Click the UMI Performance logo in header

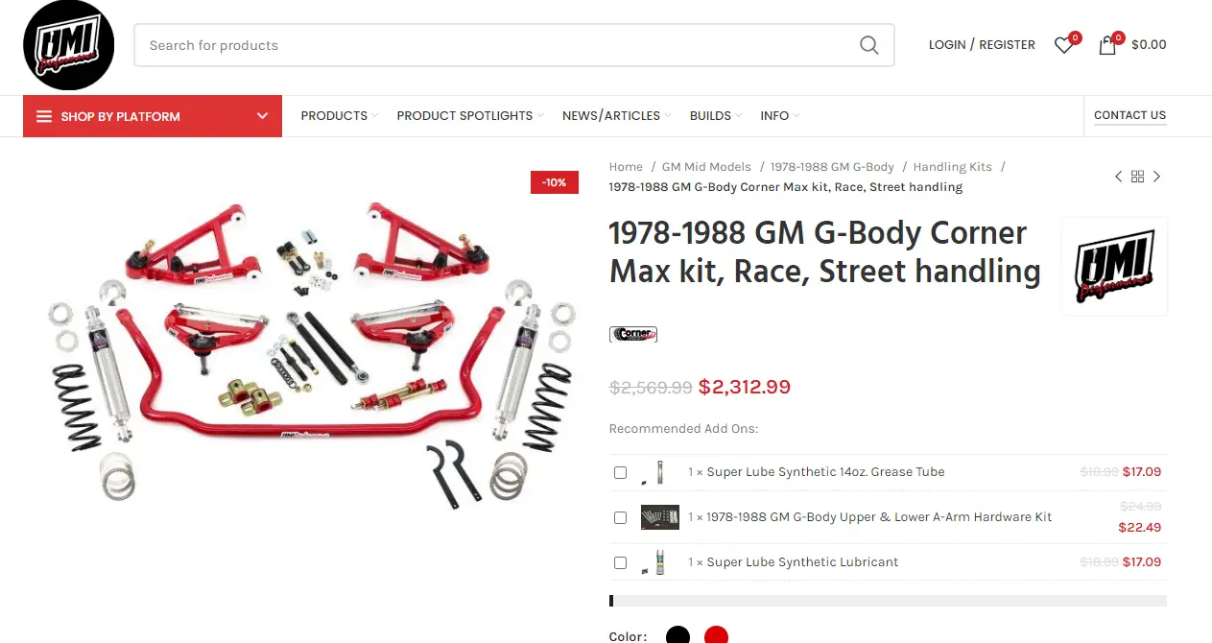click(x=68, y=45)
